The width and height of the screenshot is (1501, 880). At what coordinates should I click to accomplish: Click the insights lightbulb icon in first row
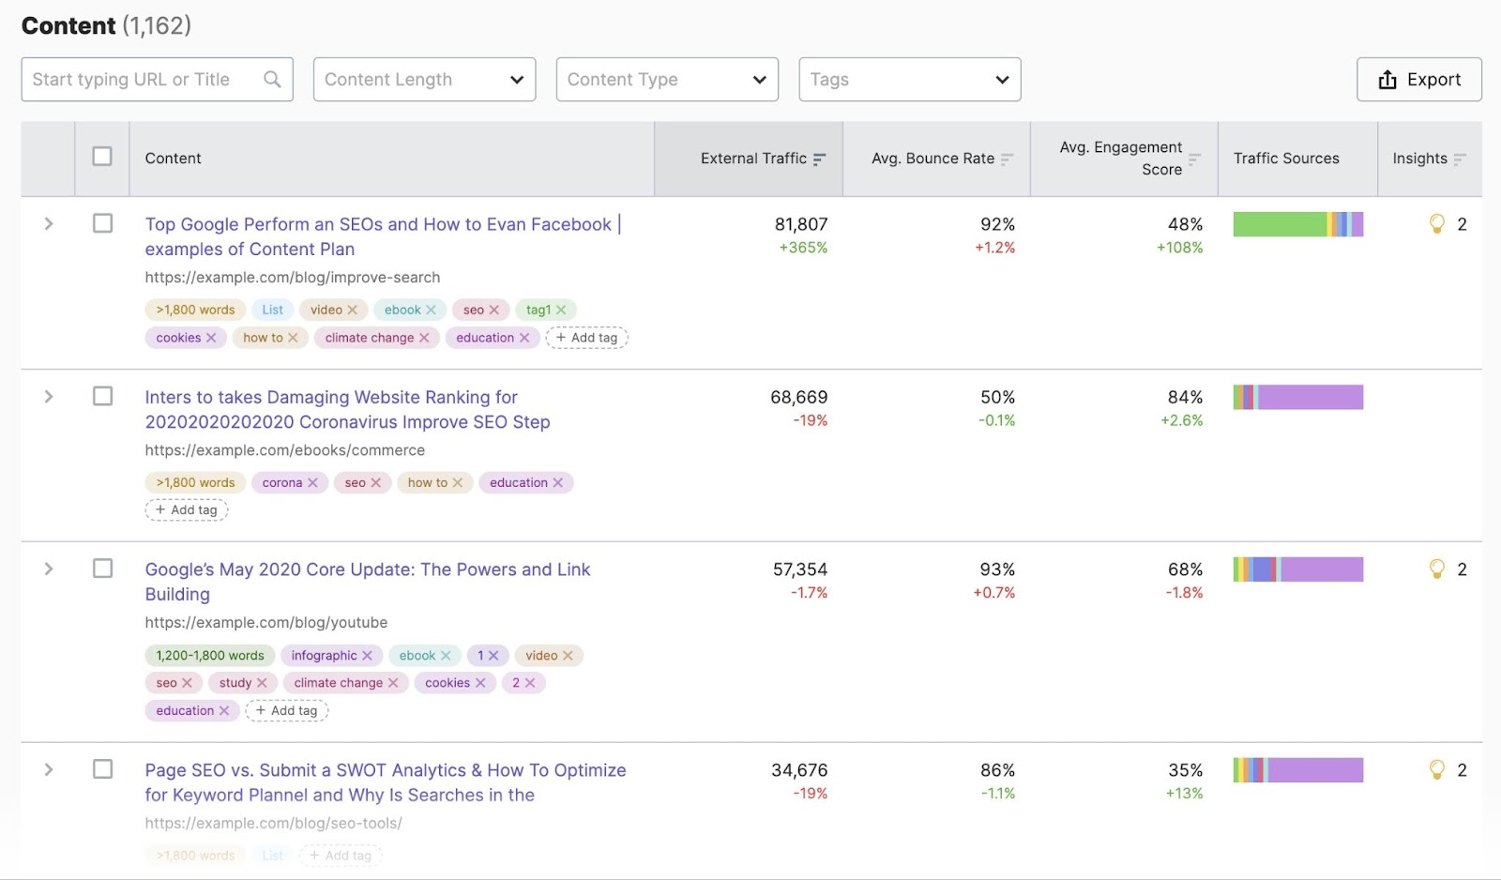click(x=1436, y=224)
